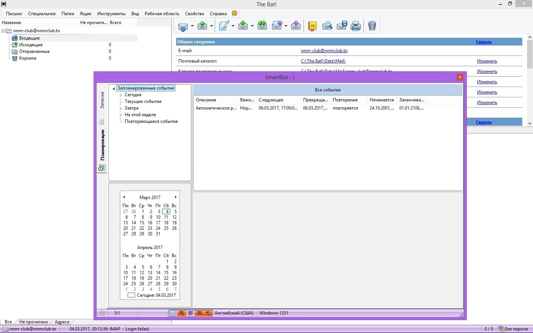The image size is (533, 333).
Task: Collapse the nnm-club@nnmclub.to account tree
Action: [3, 31]
